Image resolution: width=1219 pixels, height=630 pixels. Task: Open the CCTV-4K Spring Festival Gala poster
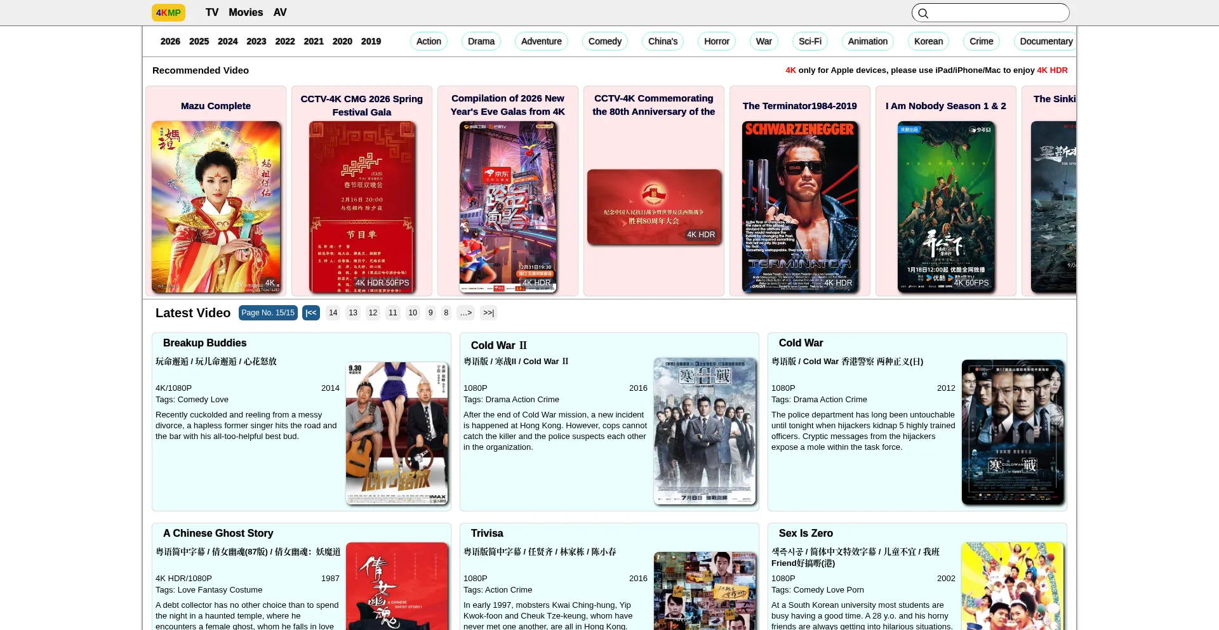tap(362, 207)
